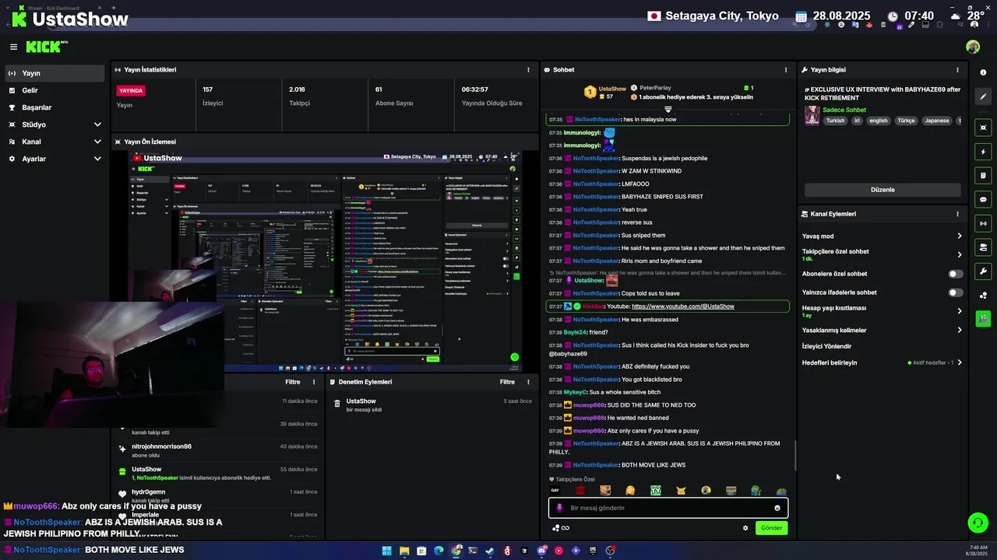Open Windows Start button on taskbar
This screenshot has height=560, width=997.
pyautogui.click(x=387, y=551)
